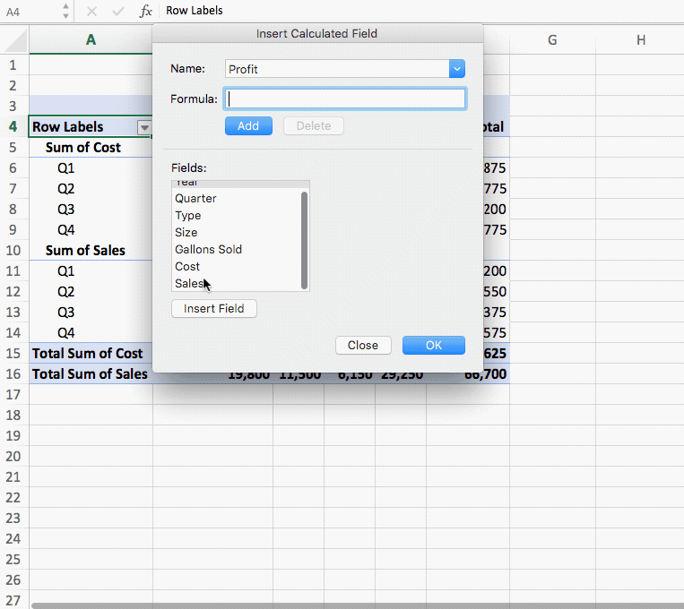Click the Add button

(248, 126)
